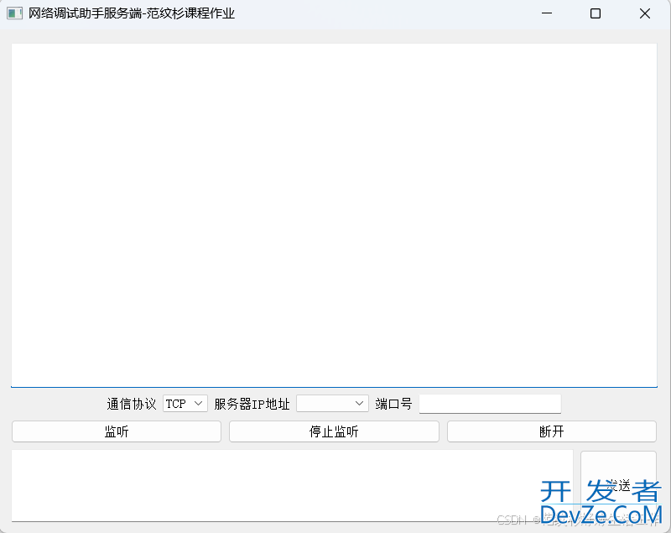
Task: Minimize the 网络调试助手服务端 window
Action: point(547,13)
